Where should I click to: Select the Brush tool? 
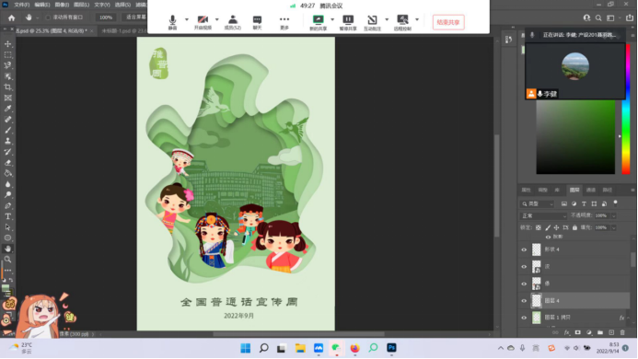(7, 130)
